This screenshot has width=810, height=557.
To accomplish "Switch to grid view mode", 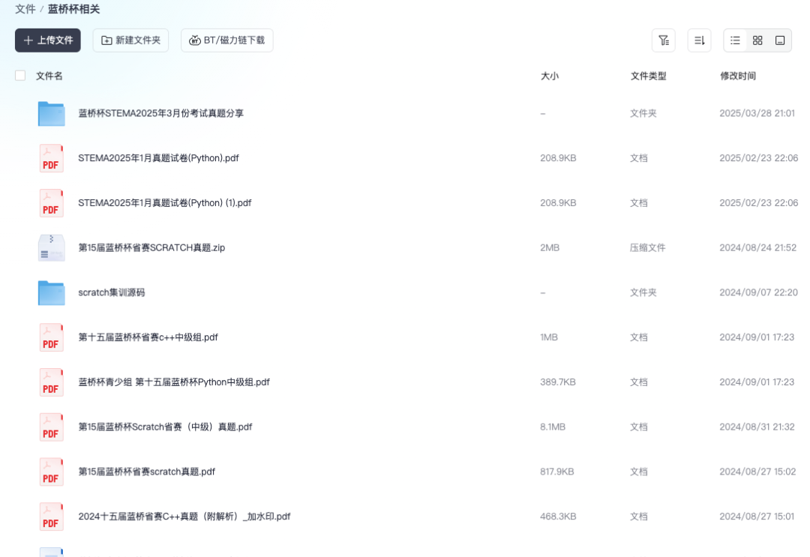I will tap(757, 40).
